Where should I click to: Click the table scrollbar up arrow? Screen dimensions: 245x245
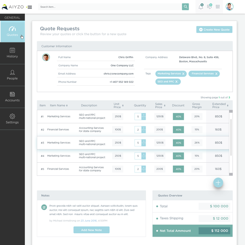[x=231, y=111]
